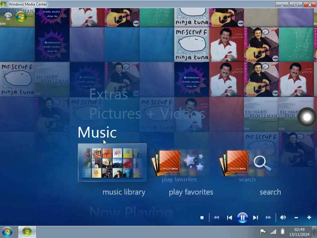Go to the Pictures + Videos menu
The height and width of the screenshot is (238, 317).
[147, 113]
